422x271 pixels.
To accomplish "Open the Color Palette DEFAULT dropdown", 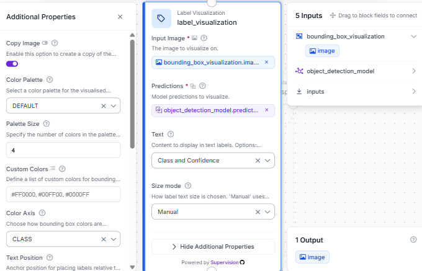I will tap(114, 105).
